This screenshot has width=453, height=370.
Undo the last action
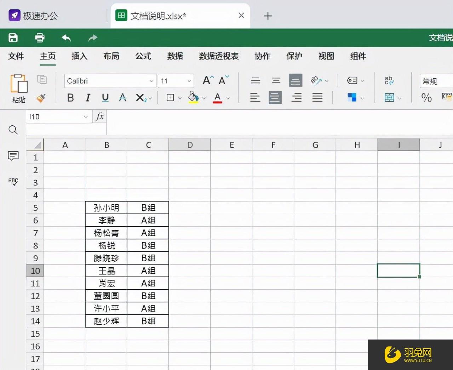[x=66, y=38]
